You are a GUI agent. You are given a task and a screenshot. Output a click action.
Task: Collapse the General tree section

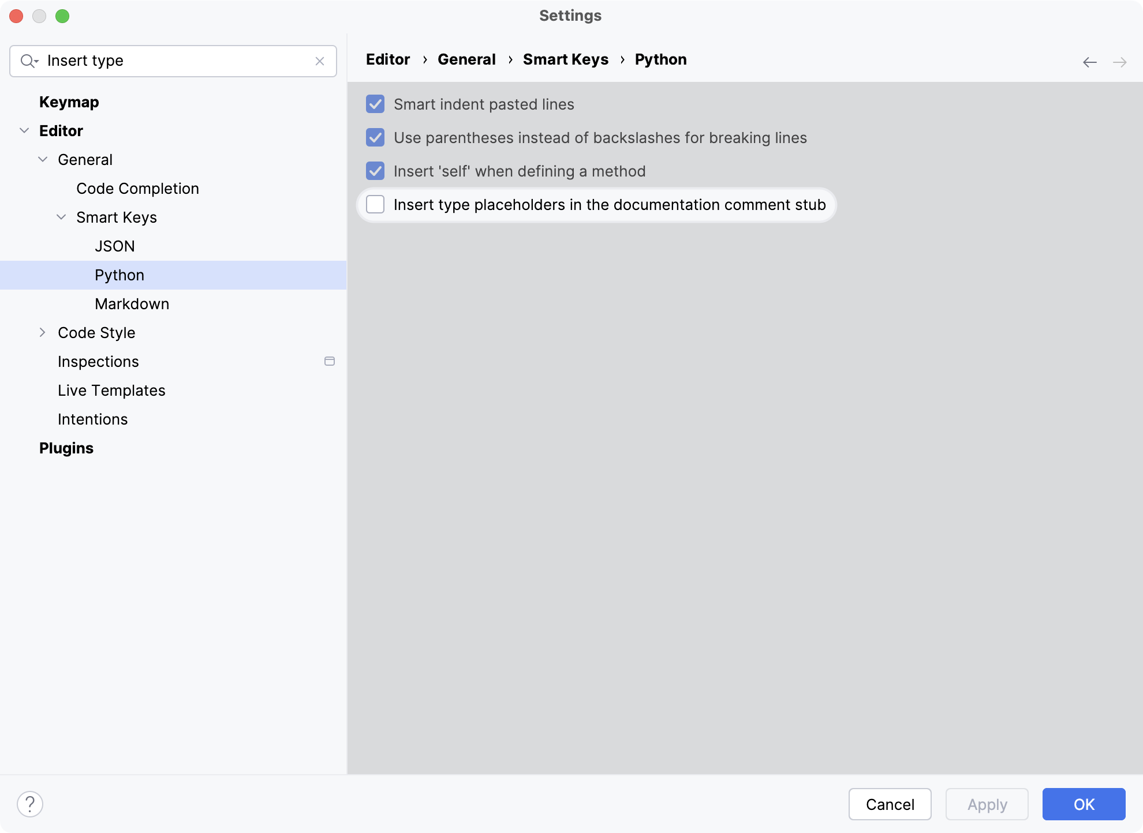tap(42, 159)
